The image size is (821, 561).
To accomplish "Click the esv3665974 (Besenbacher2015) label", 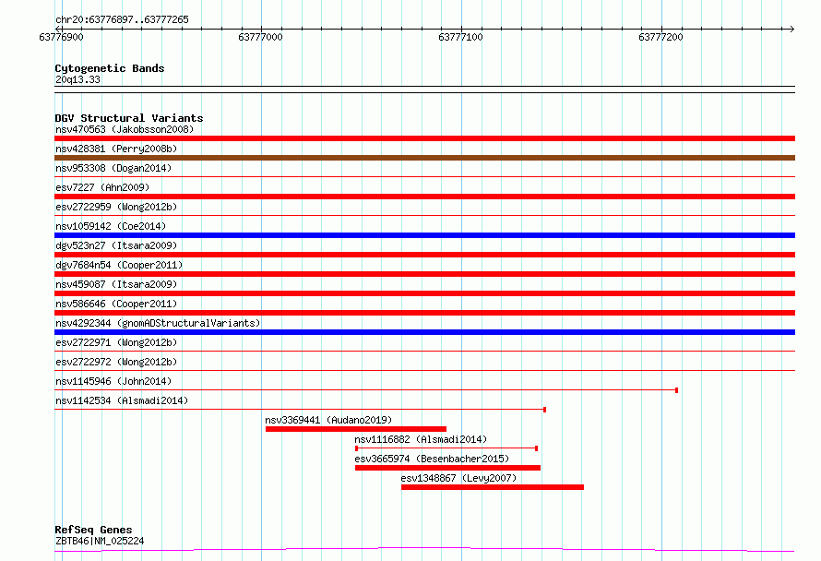I will pyautogui.click(x=432, y=459).
